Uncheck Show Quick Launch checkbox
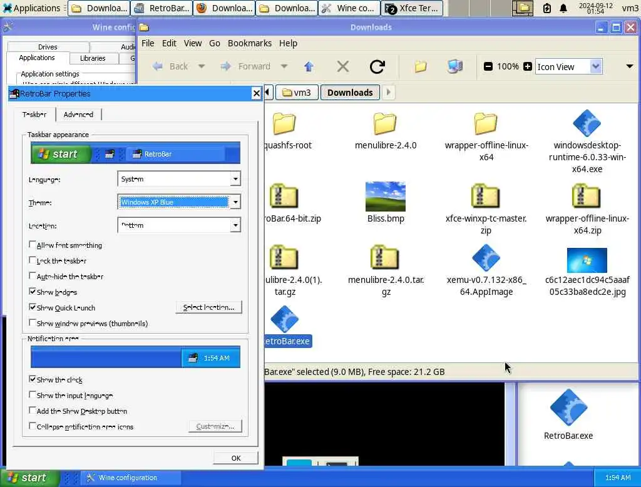 point(33,307)
